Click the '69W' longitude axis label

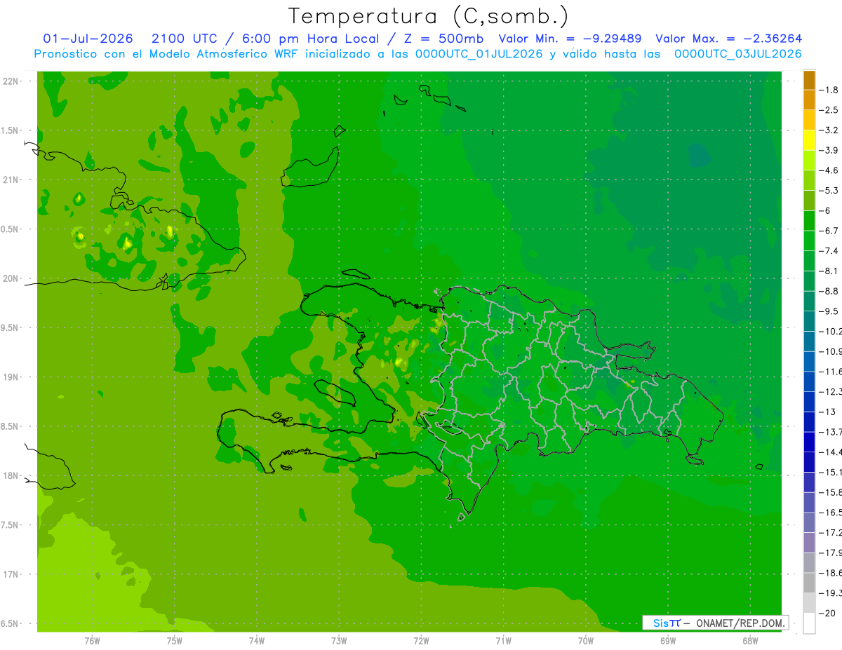coord(668,642)
